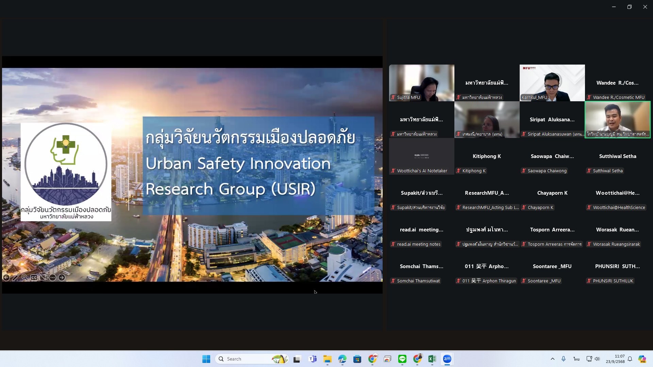
Task: Expand hidden system tray icons chevron
Action: tap(552, 359)
